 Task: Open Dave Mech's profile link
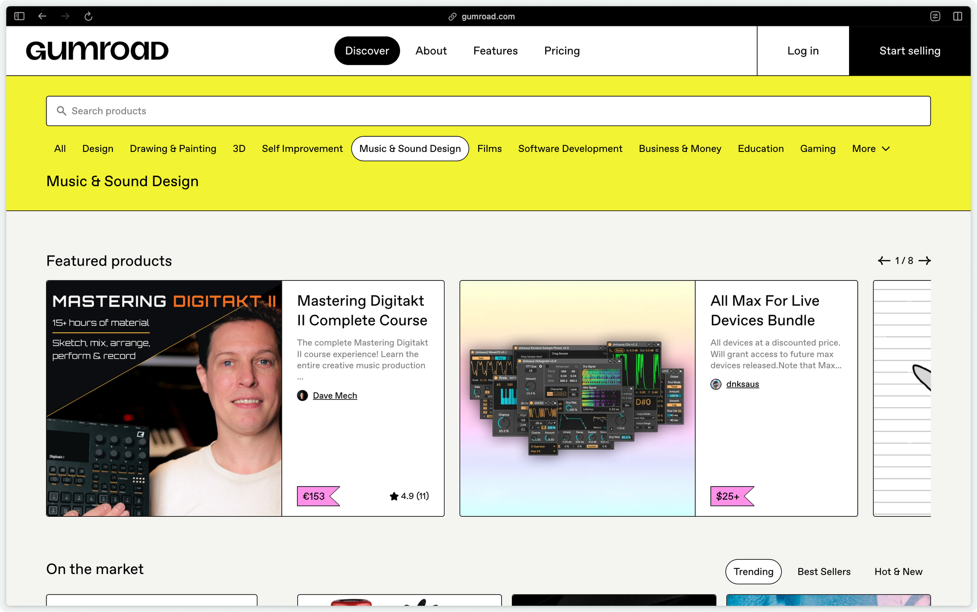(335, 396)
